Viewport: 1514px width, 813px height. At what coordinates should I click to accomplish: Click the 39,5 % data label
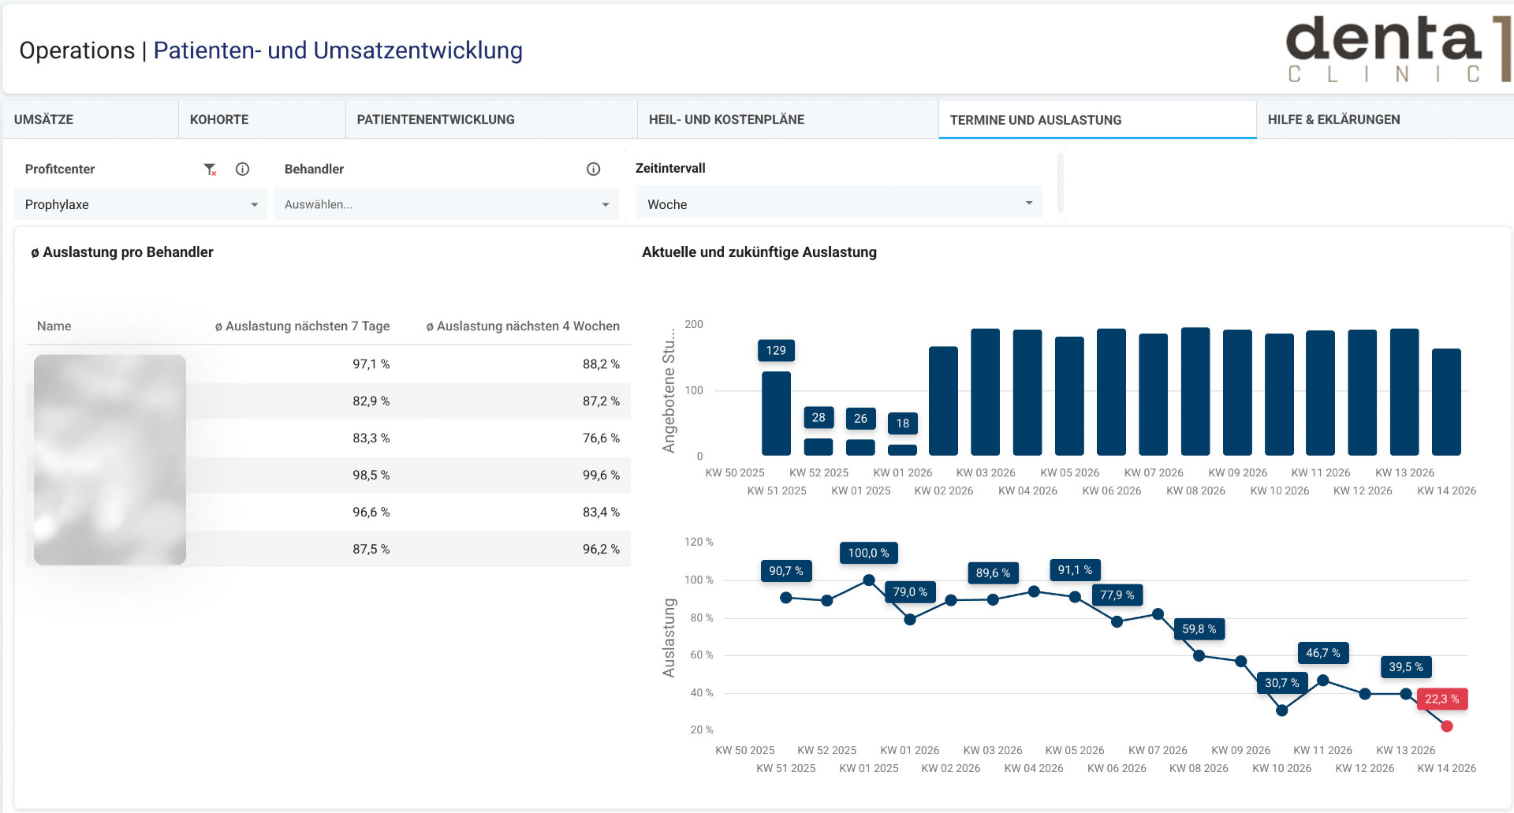[1406, 667]
